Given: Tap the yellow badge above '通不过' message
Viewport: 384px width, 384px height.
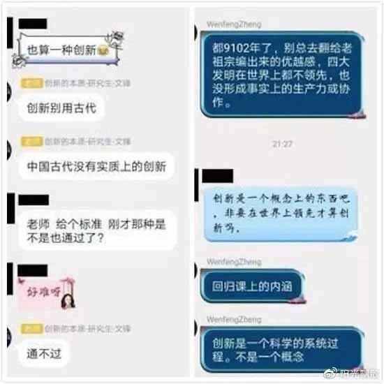Looking at the screenshot, I should [x=32, y=329].
